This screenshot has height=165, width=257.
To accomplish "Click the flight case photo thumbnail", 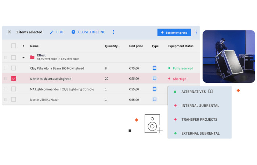I will click(x=229, y=56).
